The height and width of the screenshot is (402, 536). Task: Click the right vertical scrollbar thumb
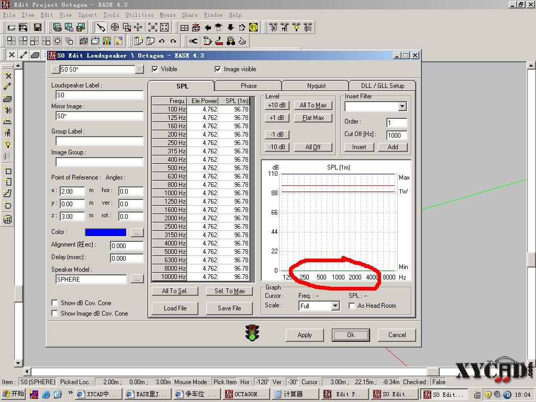(531, 260)
